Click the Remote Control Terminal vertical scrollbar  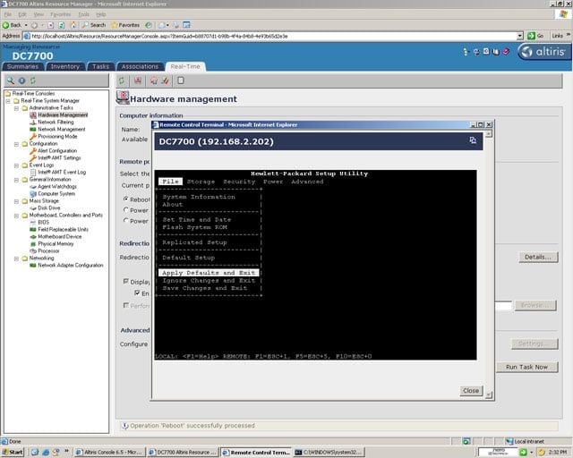click(489, 265)
